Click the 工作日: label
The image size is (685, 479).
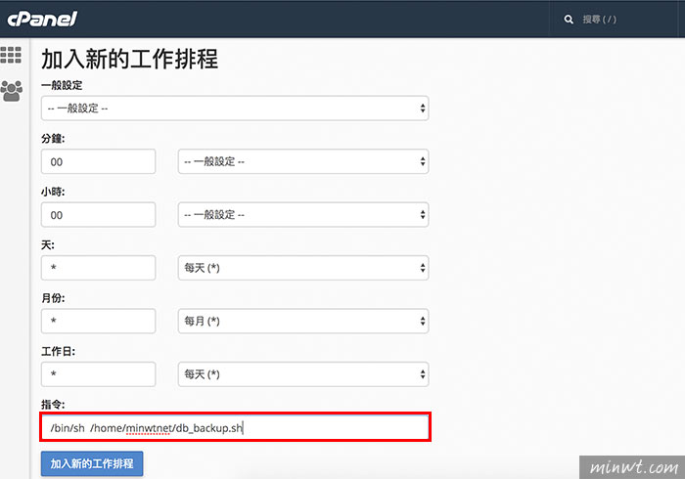tap(58, 351)
